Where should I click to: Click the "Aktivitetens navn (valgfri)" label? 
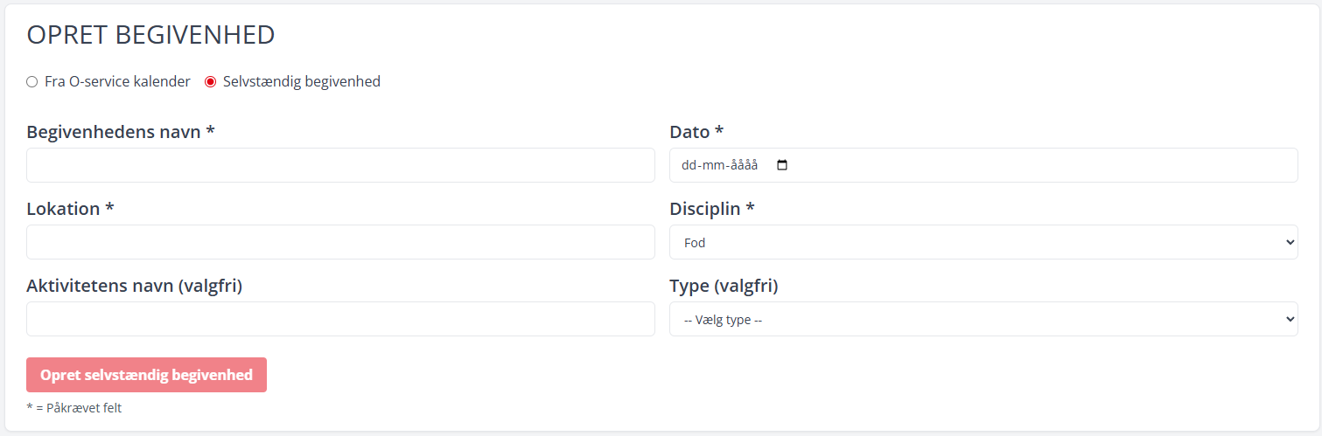(134, 286)
